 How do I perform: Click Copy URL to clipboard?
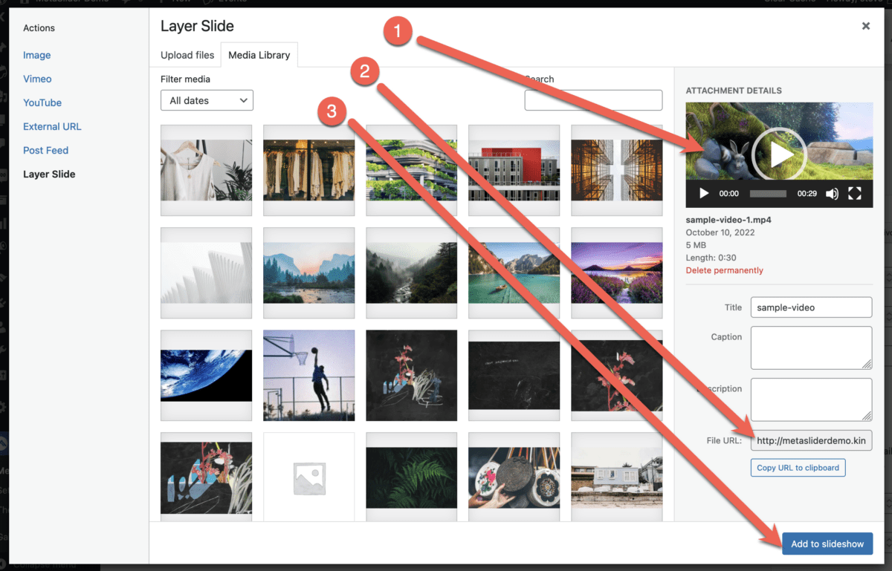point(798,467)
